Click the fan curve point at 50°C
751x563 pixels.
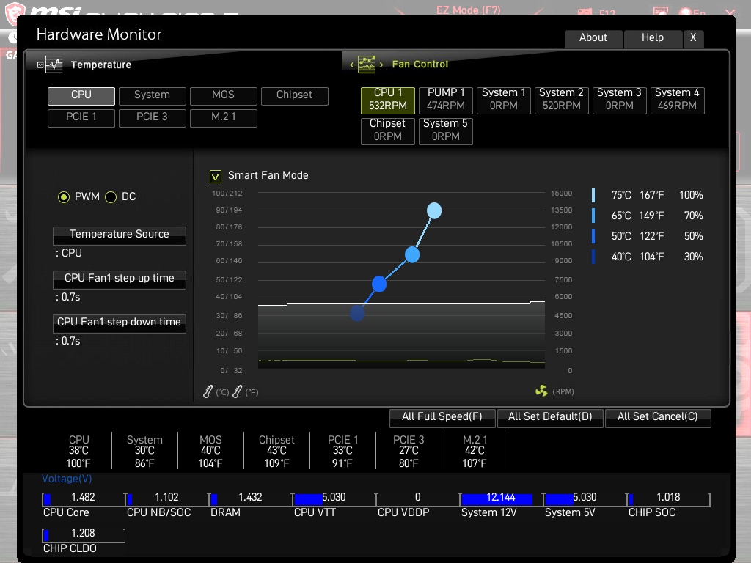[x=379, y=284]
